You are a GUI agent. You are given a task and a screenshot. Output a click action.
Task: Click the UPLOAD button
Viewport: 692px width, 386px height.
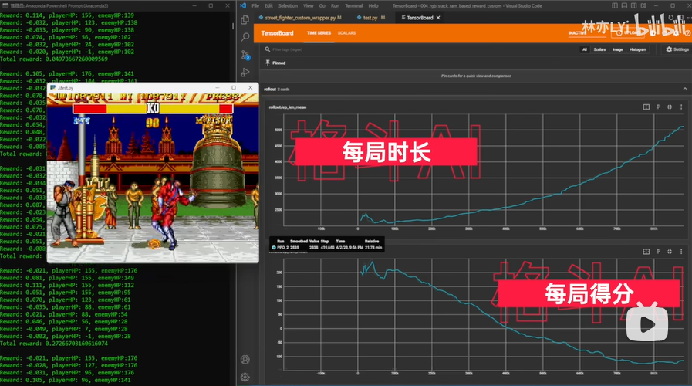[x=627, y=33]
